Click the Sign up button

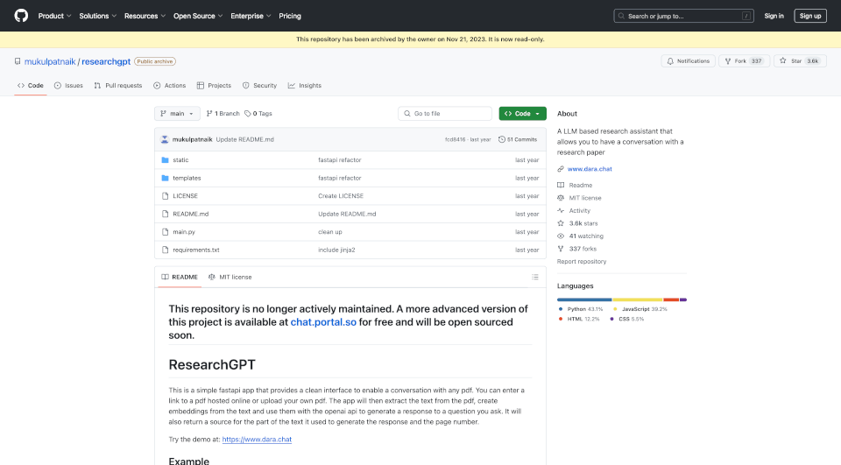point(809,16)
